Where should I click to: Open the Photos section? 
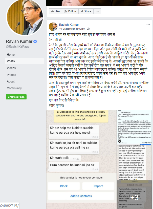point(11,75)
